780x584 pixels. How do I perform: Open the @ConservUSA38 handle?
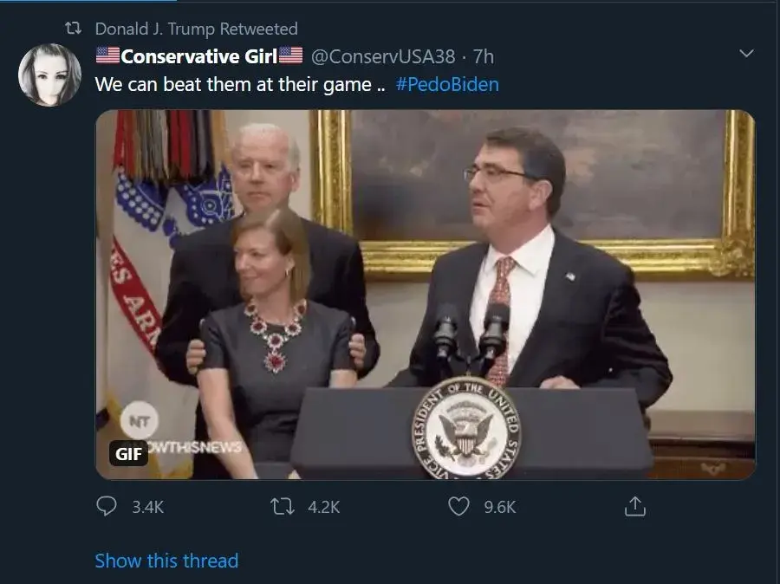click(382, 57)
